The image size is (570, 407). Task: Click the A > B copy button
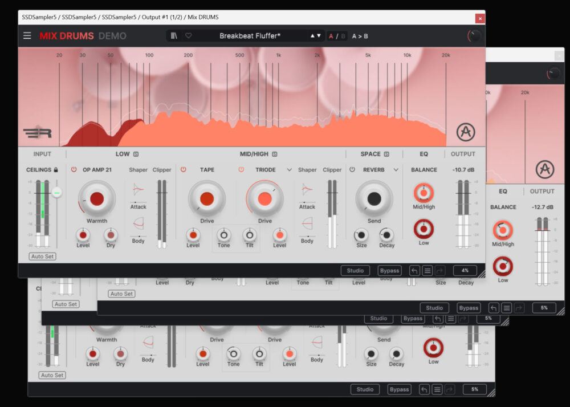[x=360, y=36]
